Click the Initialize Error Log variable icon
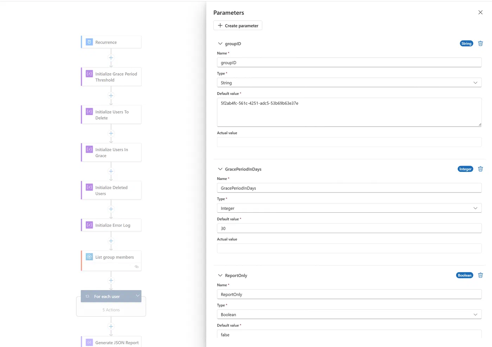This screenshot has width=492, height=347. tap(89, 225)
